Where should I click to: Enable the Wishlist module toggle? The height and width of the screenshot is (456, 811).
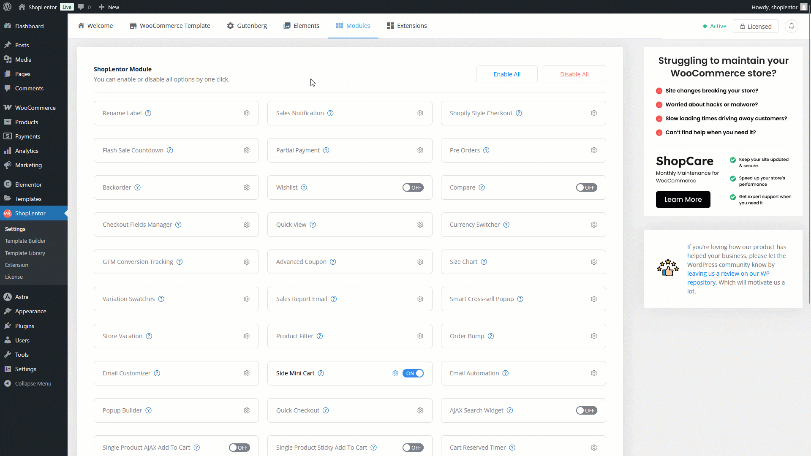[x=413, y=187]
